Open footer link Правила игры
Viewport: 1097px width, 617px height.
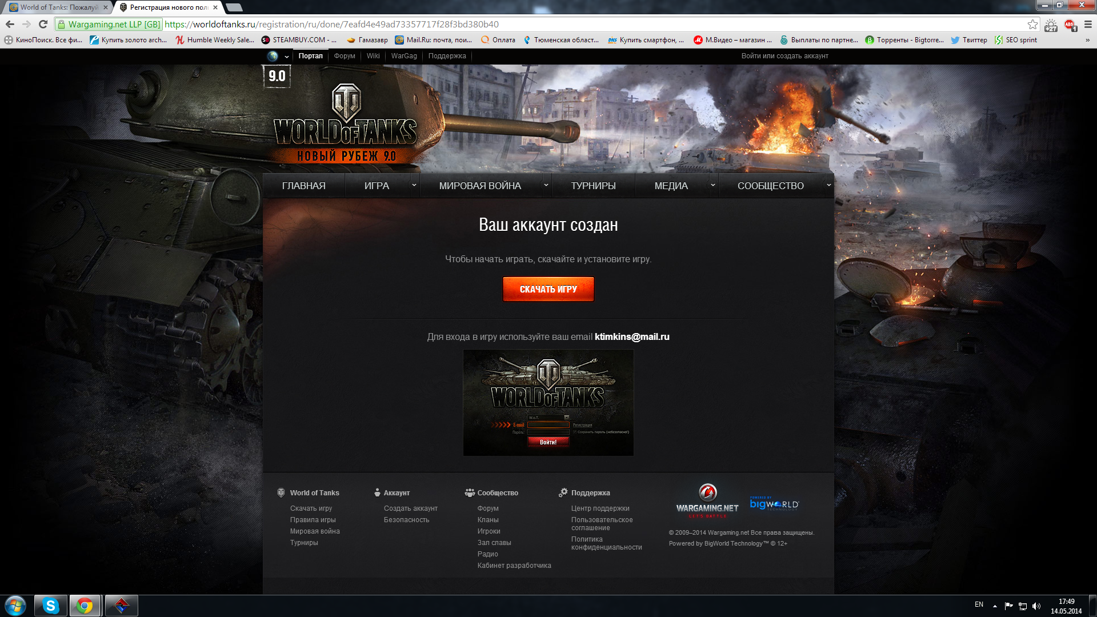pyautogui.click(x=313, y=520)
